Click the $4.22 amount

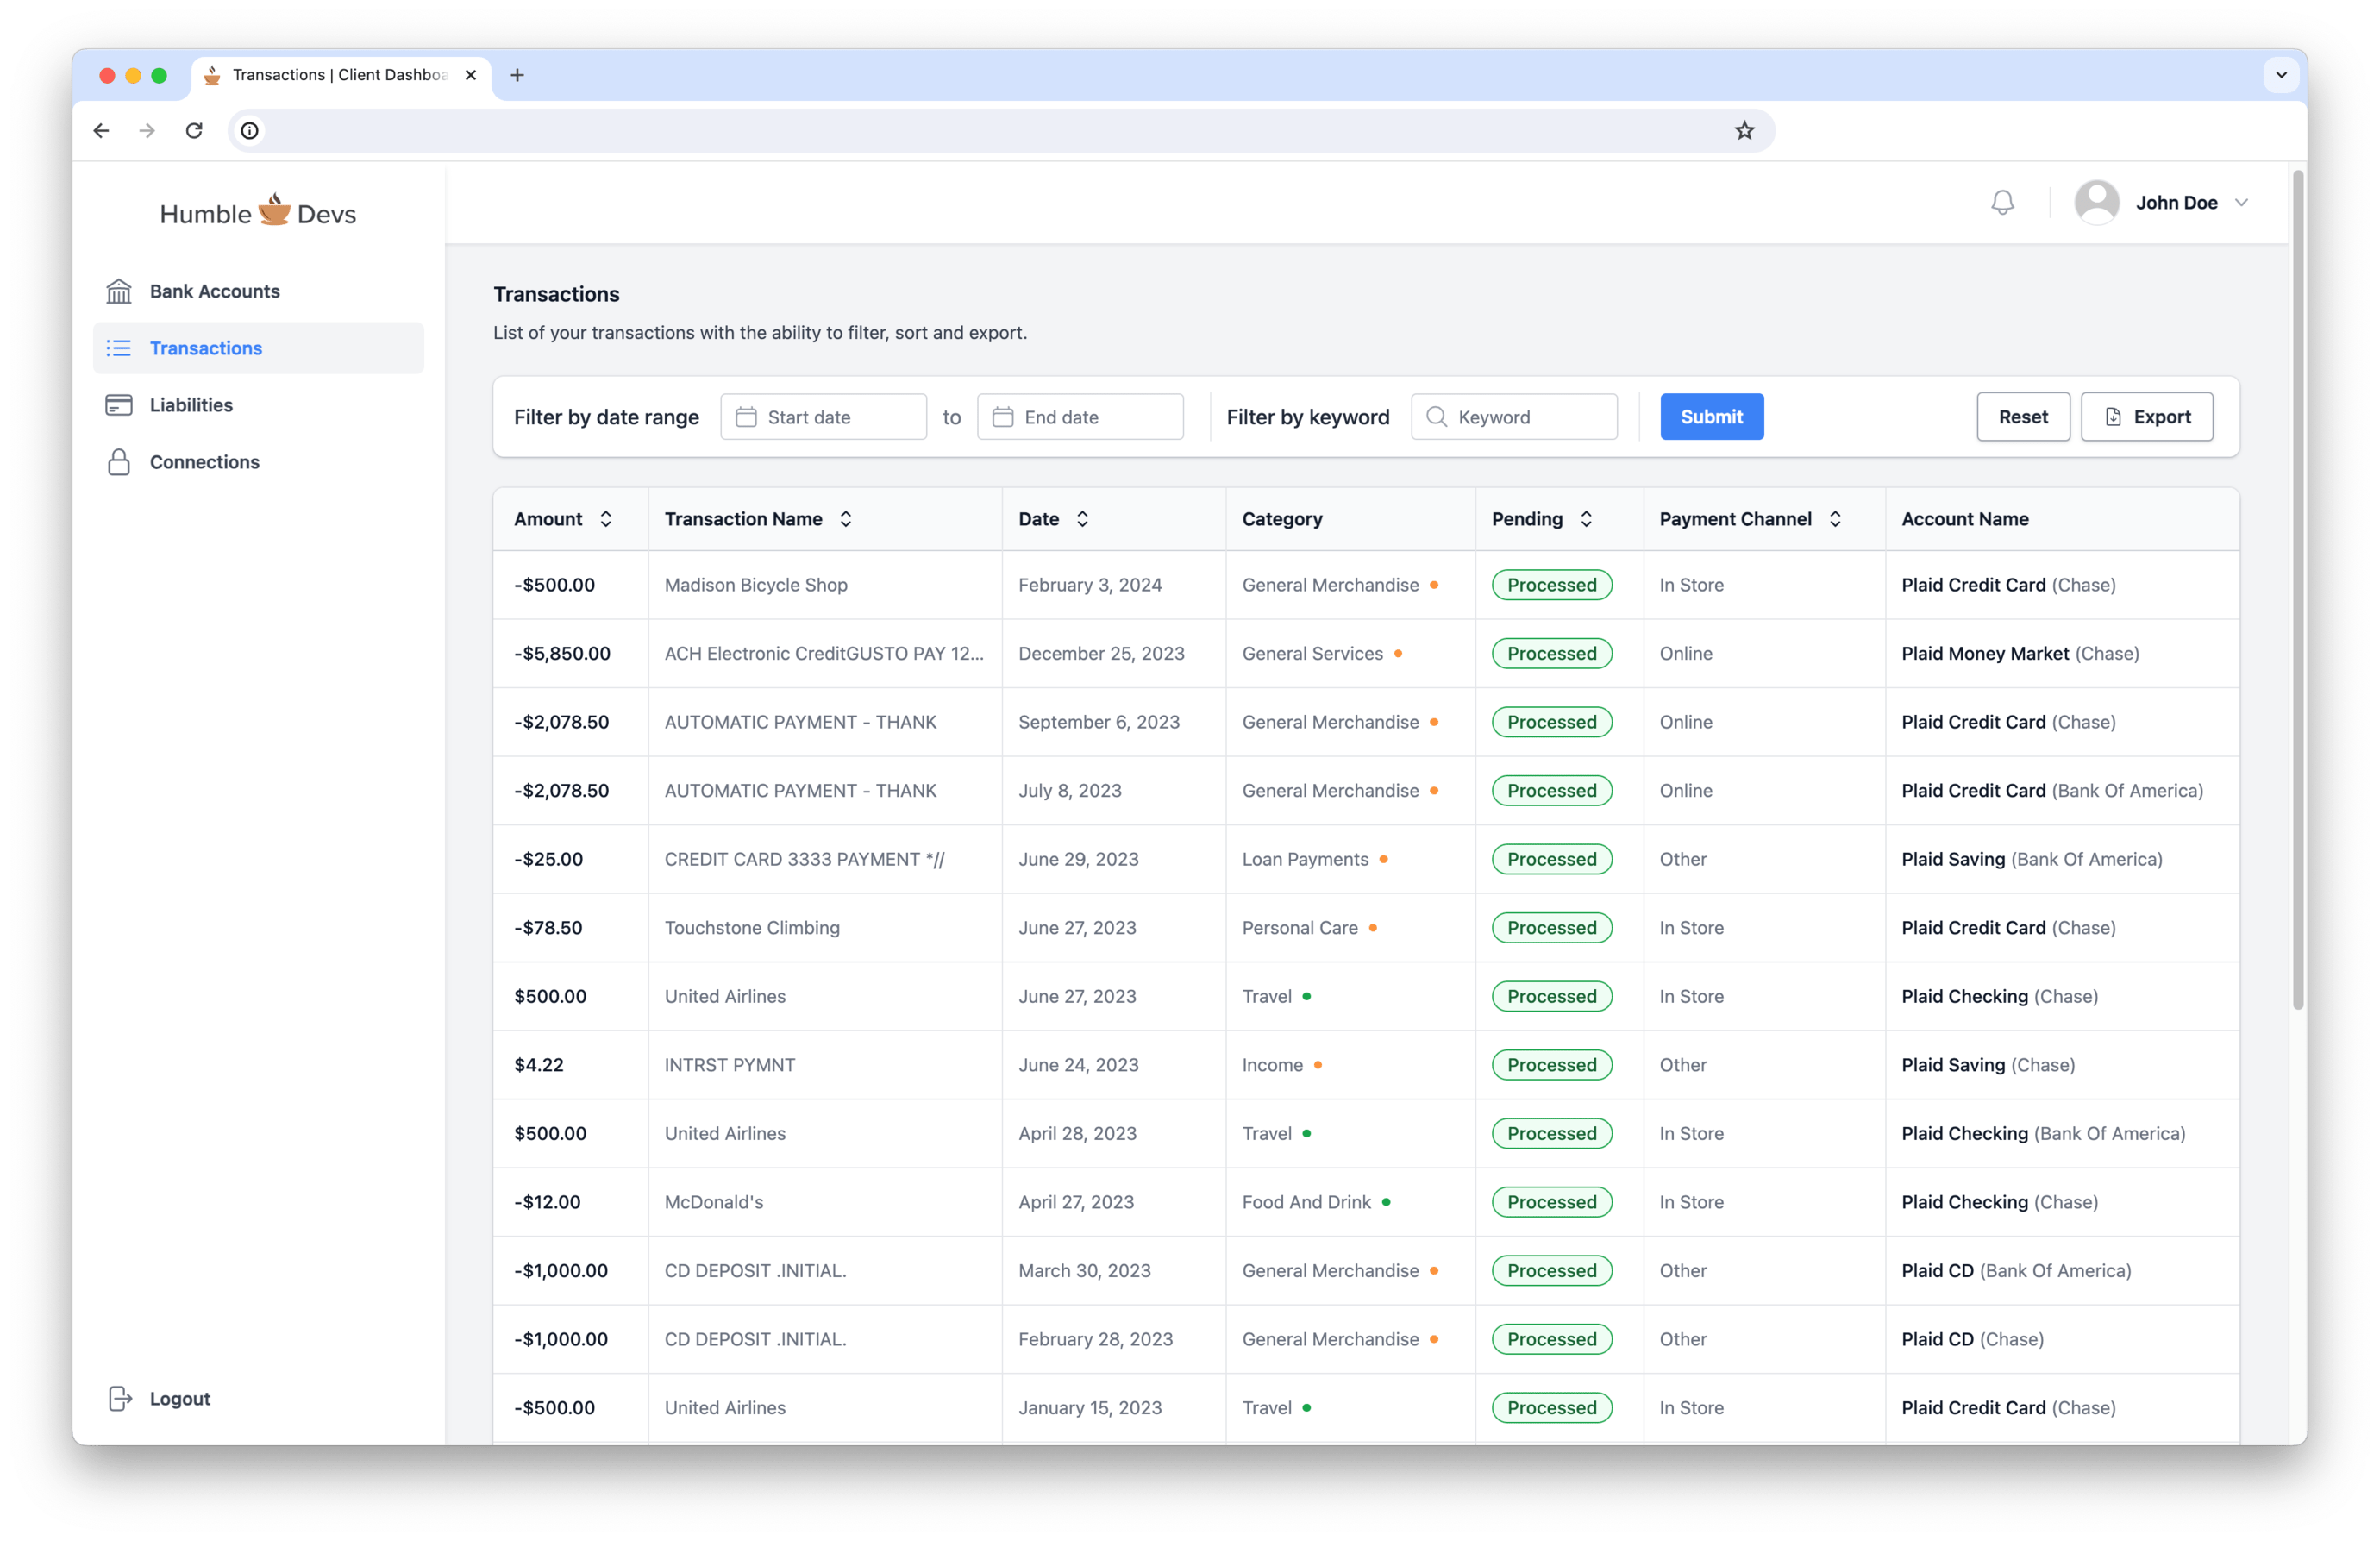(x=539, y=1065)
